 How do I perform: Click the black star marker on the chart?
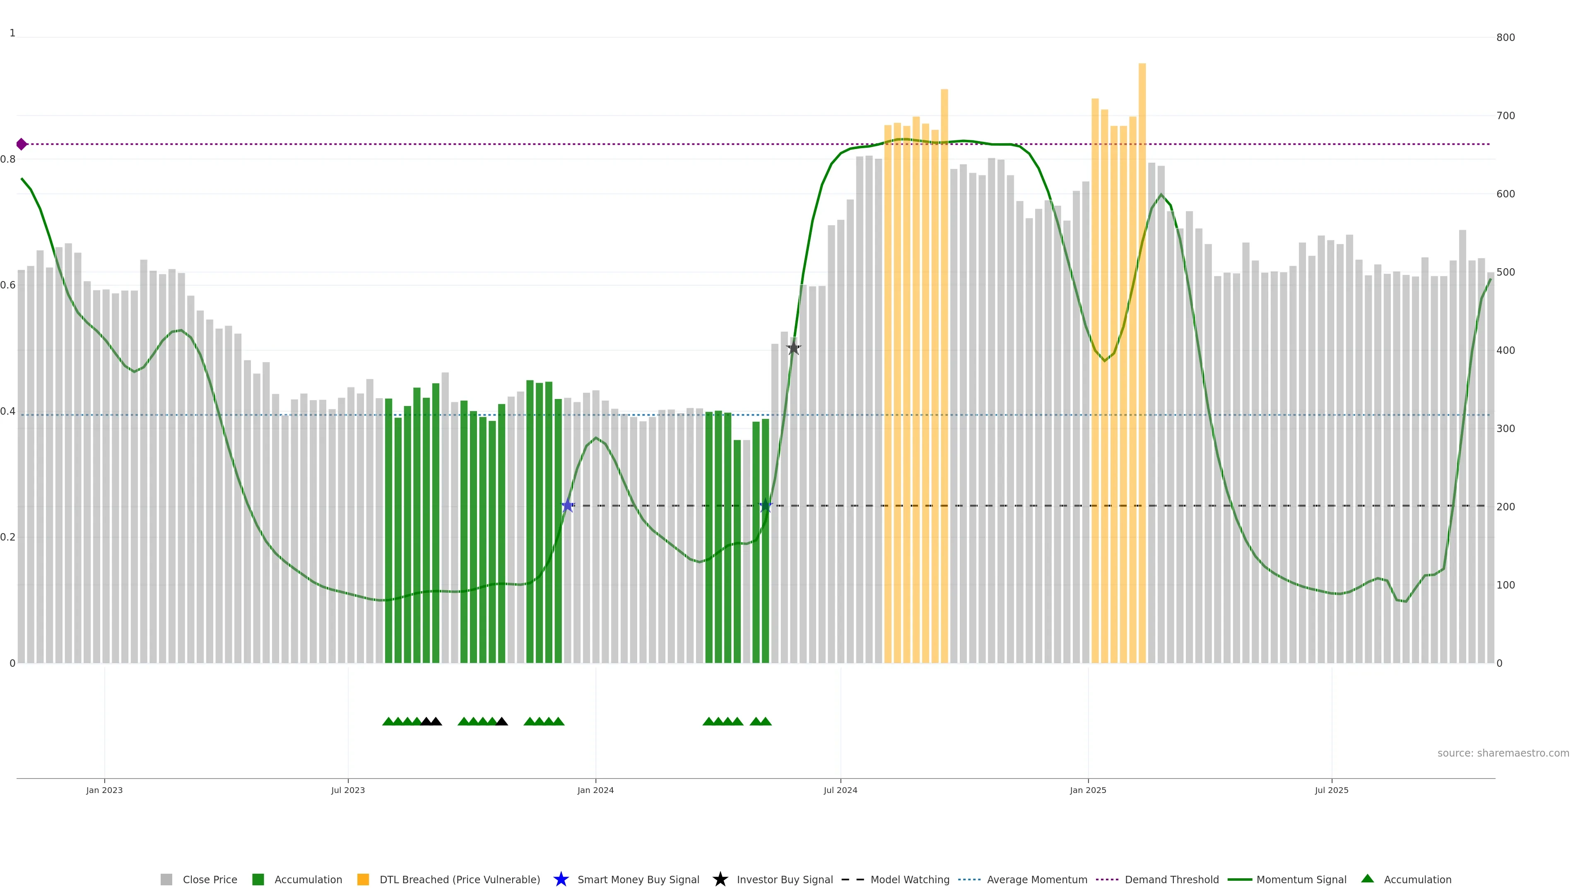tap(794, 348)
